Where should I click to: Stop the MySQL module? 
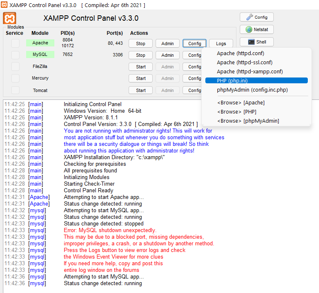coord(140,55)
